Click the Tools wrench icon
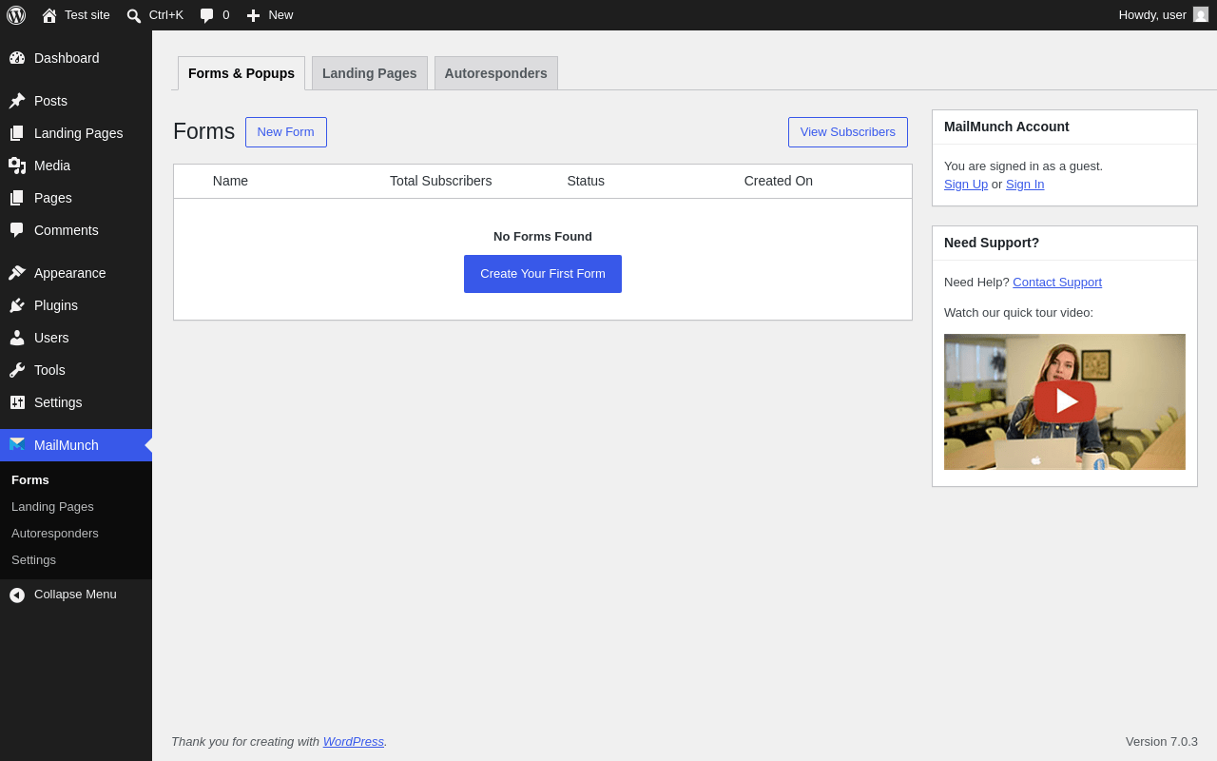Image resolution: width=1217 pixels, height=761 pixels. 17,370
